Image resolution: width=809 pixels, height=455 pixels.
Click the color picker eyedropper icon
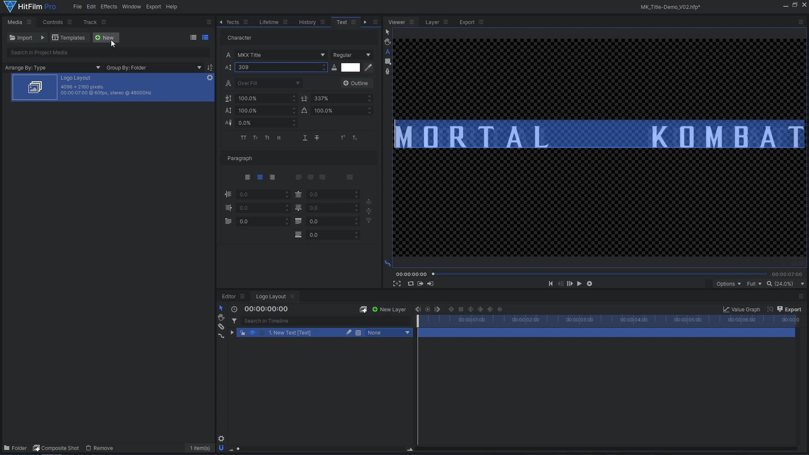coord(368,67)
